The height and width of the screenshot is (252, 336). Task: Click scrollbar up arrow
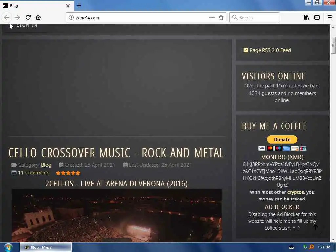[x=333, y=27]
